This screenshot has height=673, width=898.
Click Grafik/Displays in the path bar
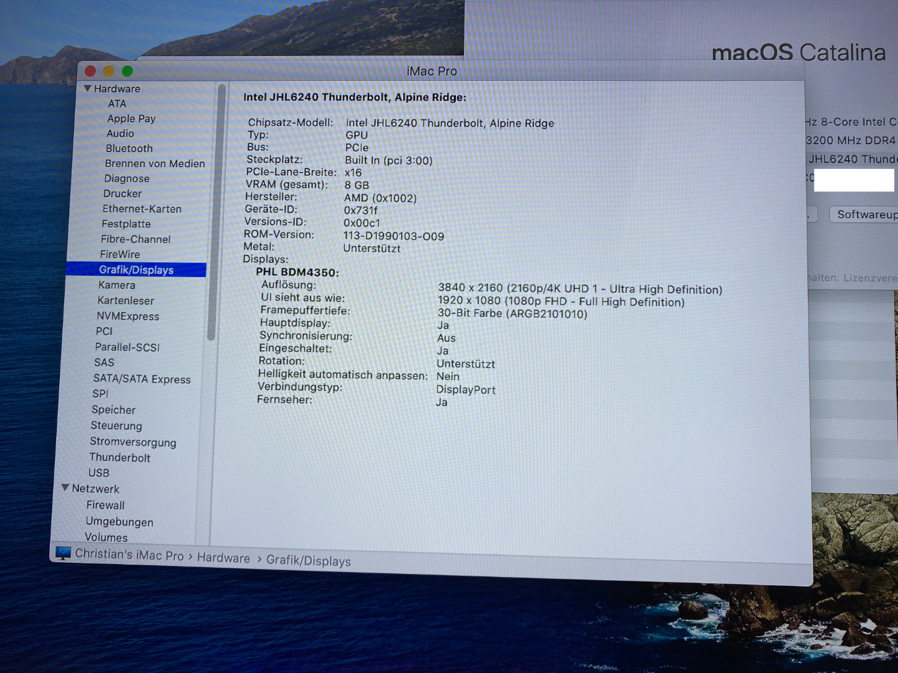(309, 561)
